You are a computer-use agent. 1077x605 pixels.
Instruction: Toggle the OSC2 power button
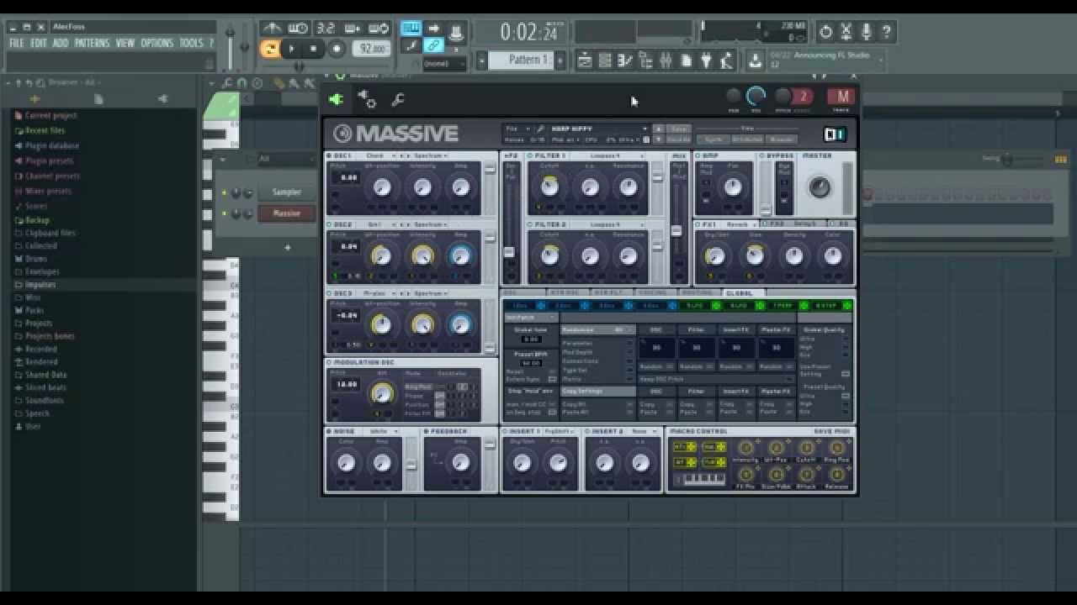329,225
